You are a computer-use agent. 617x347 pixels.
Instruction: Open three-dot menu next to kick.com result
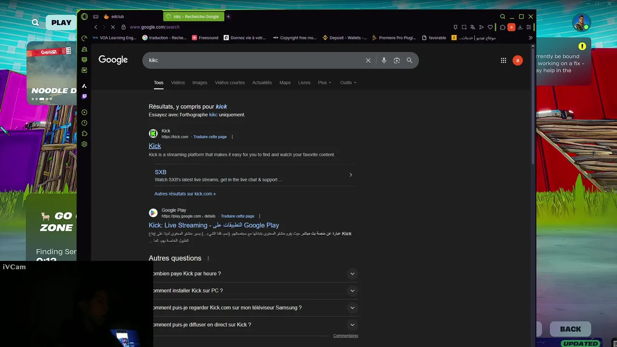click(232, 137)
